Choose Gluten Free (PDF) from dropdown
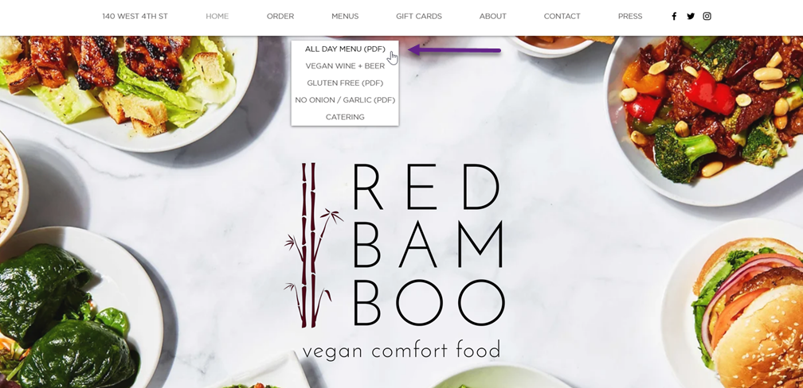 345,83
